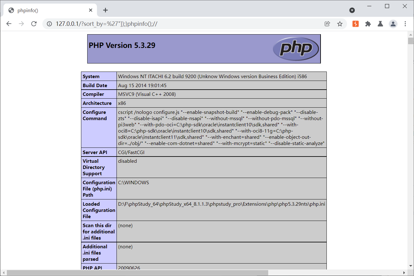Open the profile avatar menu
This screenshot has height=276, width=414.
pyautogui.click(x=393, y=24)
